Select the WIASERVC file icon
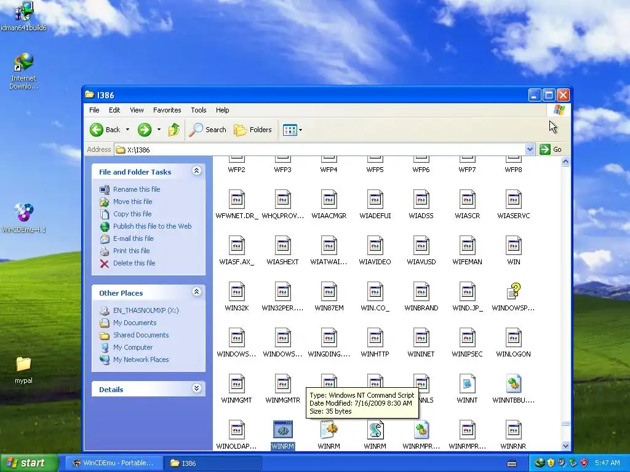The image size is (630, 472). pos(514,200)
